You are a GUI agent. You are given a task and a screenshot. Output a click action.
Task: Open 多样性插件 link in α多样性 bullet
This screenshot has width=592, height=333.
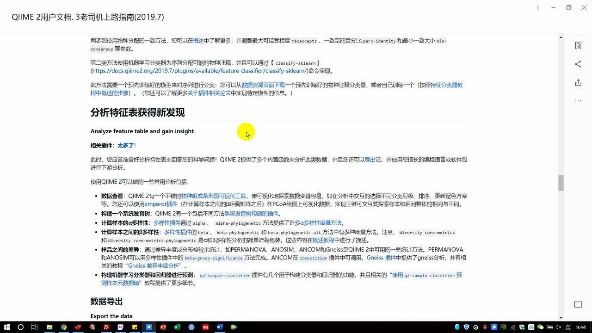(x=167, y=223)
